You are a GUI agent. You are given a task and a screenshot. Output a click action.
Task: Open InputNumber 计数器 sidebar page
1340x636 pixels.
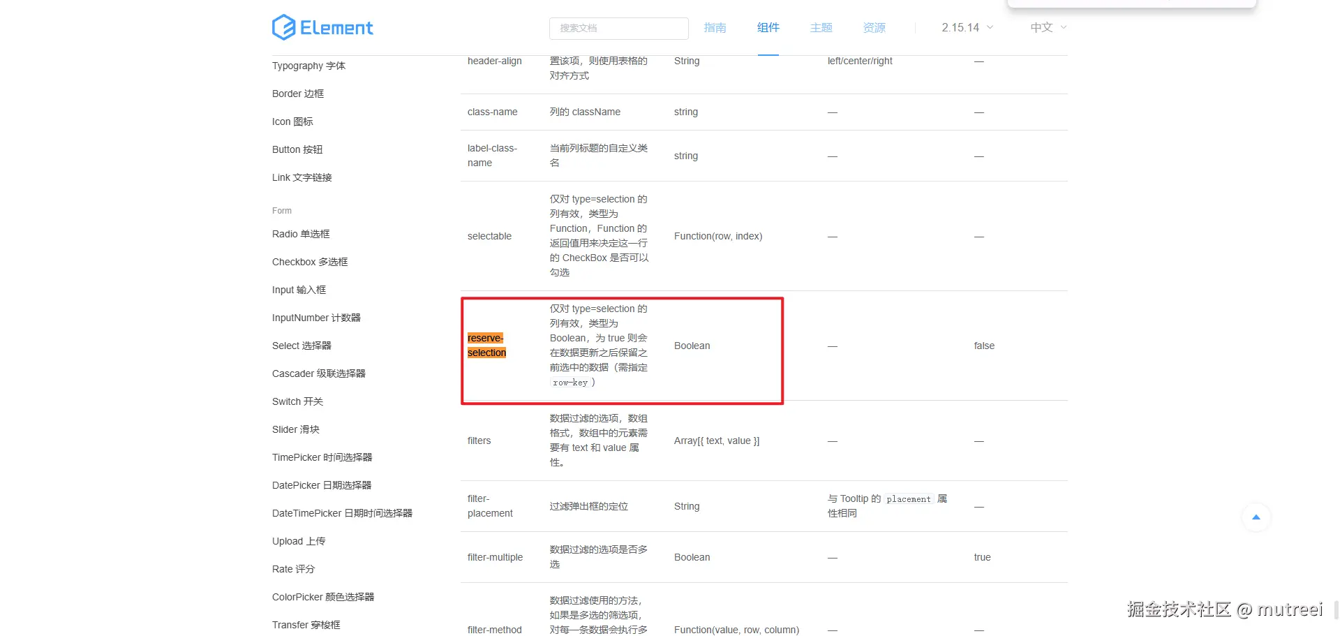tap(316, 318)
